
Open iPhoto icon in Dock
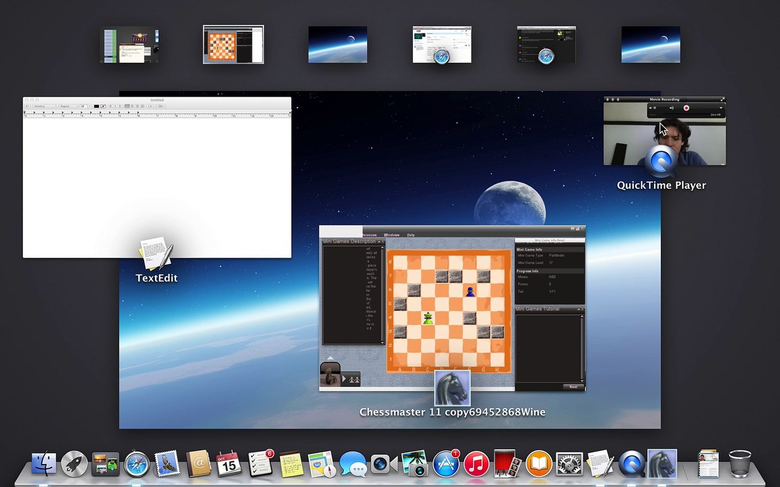click(x=415, y=463)
